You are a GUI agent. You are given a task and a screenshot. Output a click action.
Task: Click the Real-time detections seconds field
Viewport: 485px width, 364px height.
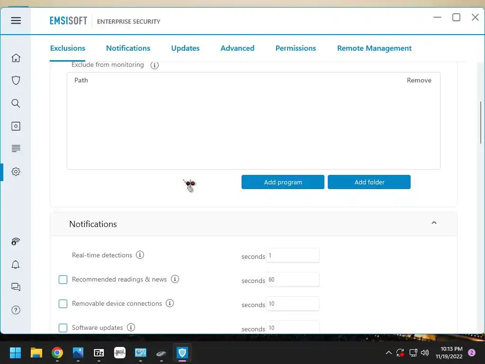[293, 255]
